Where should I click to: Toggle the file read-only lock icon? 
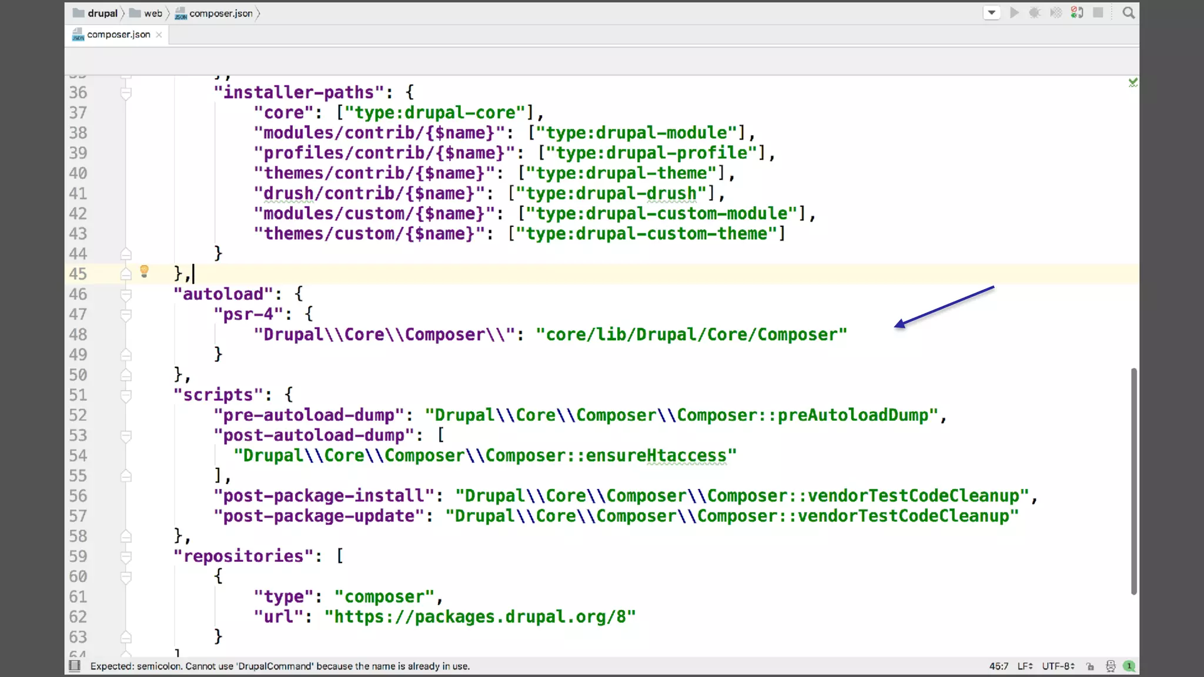pyautogui.click(x=1091, y=666)
